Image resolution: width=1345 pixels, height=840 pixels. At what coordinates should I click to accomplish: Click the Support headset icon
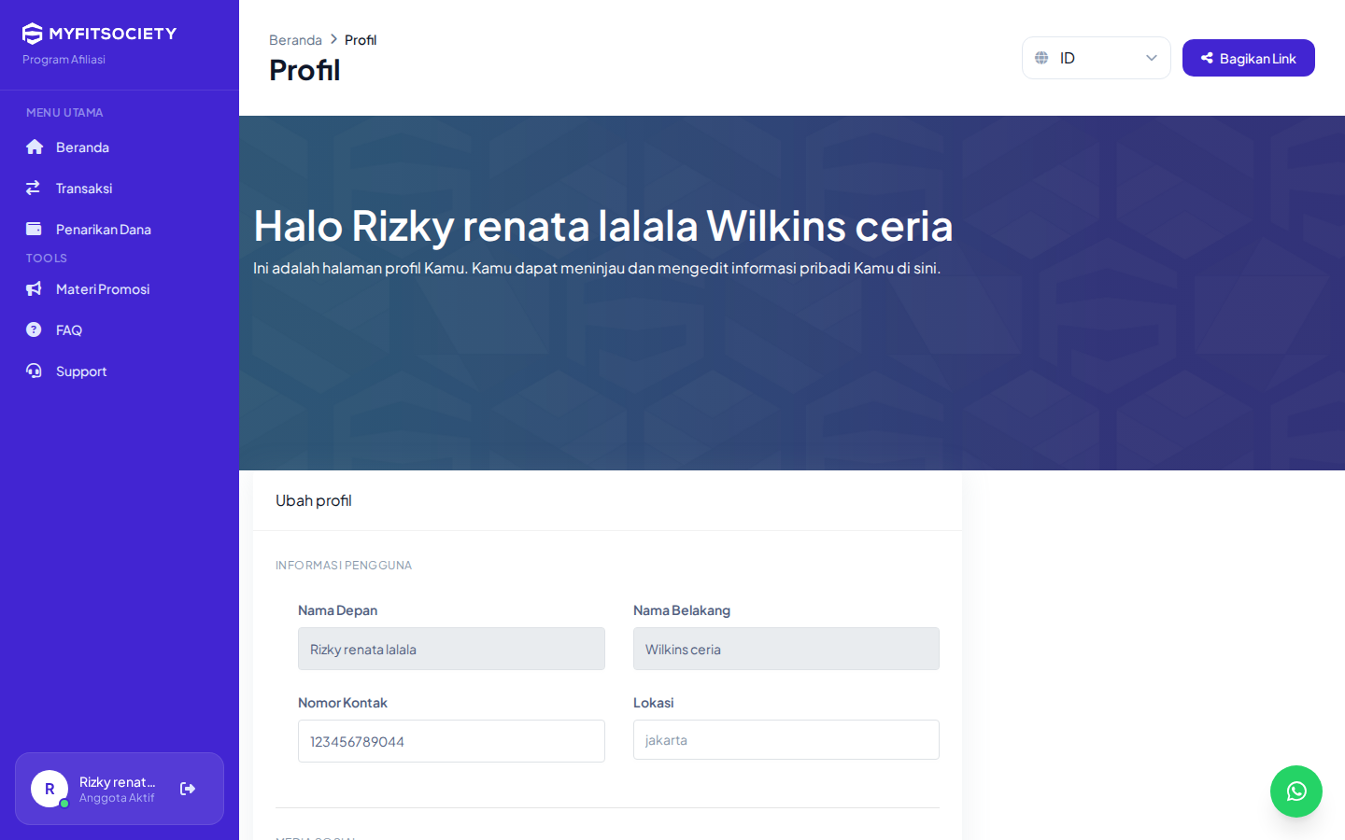coord(34,371)
